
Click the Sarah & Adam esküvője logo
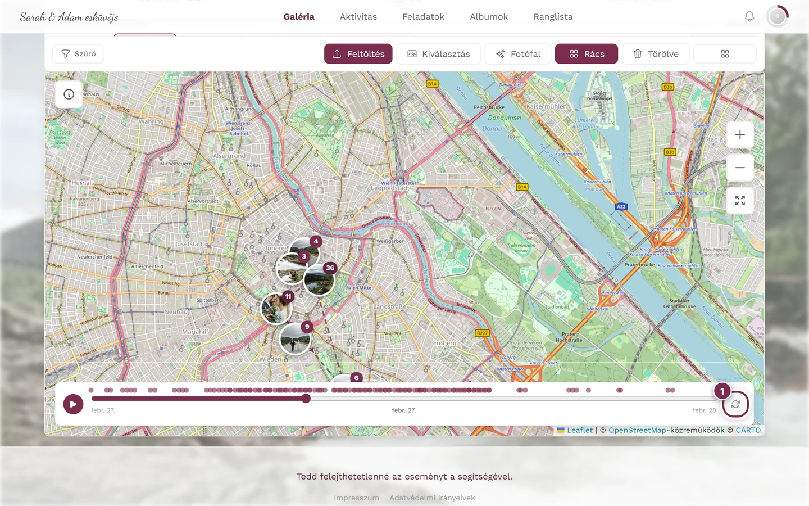click(69, 17)
